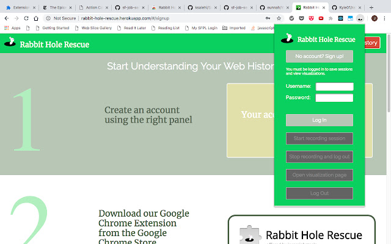Open the Web Slice Gallery bookmark

[93, 28]
